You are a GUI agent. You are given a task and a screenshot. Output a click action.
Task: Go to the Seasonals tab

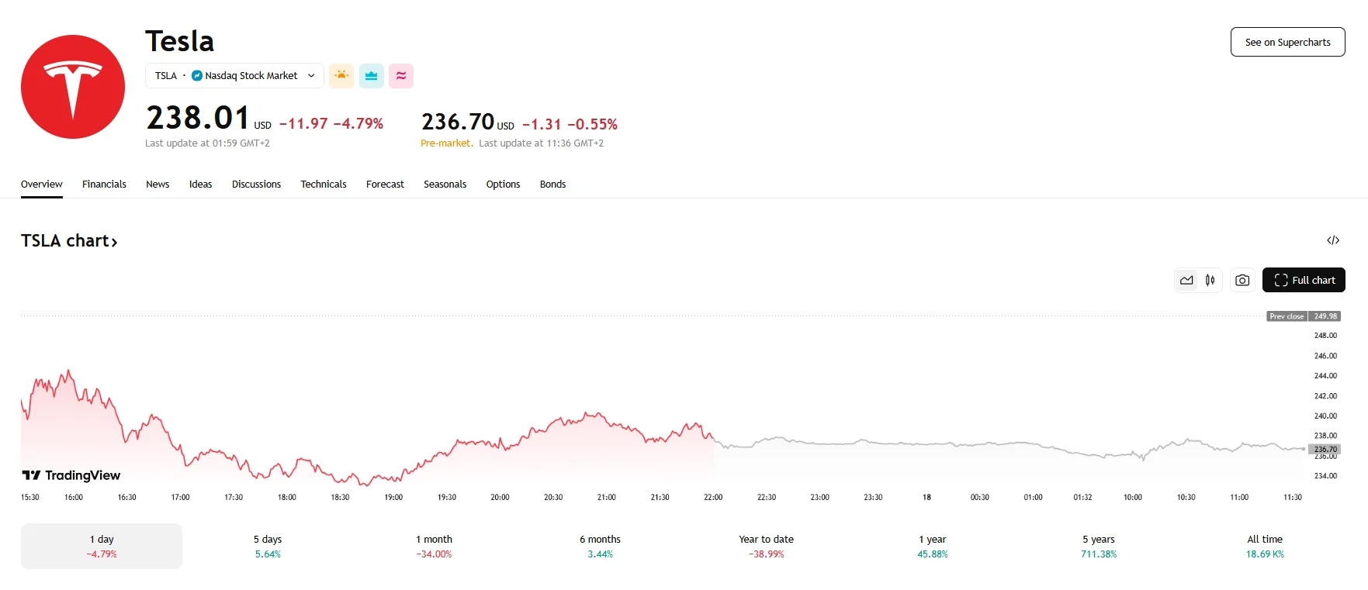tap(445, 185)
